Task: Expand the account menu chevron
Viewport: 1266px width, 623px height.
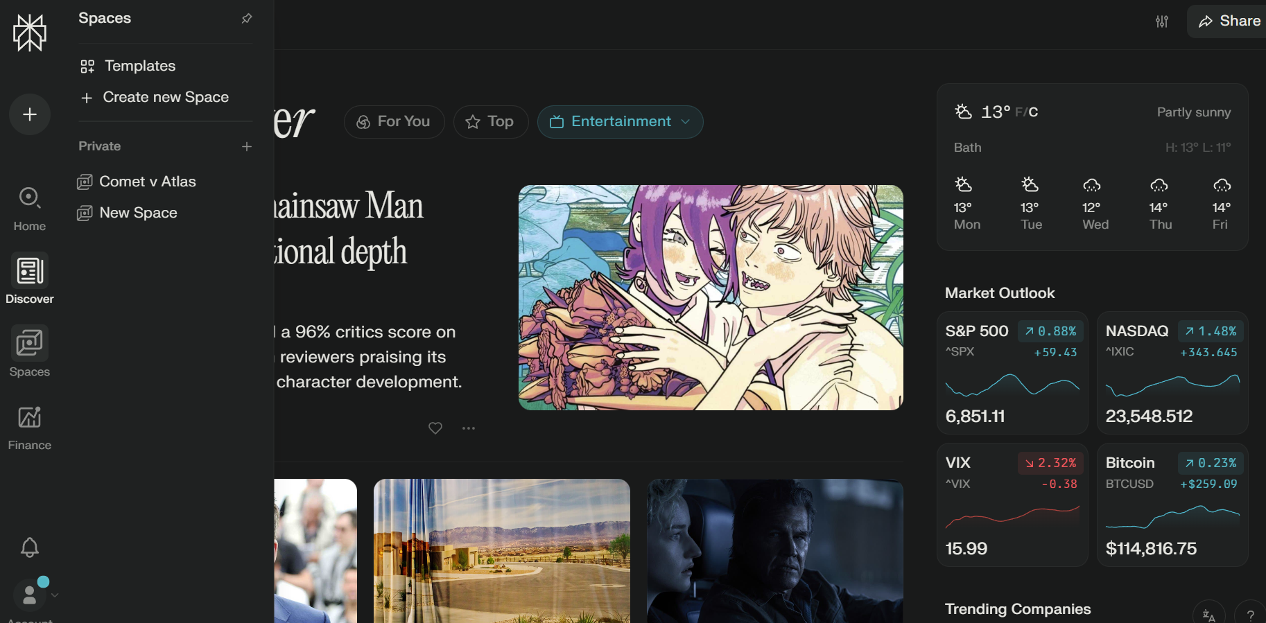Action: [x=55, y=595]
